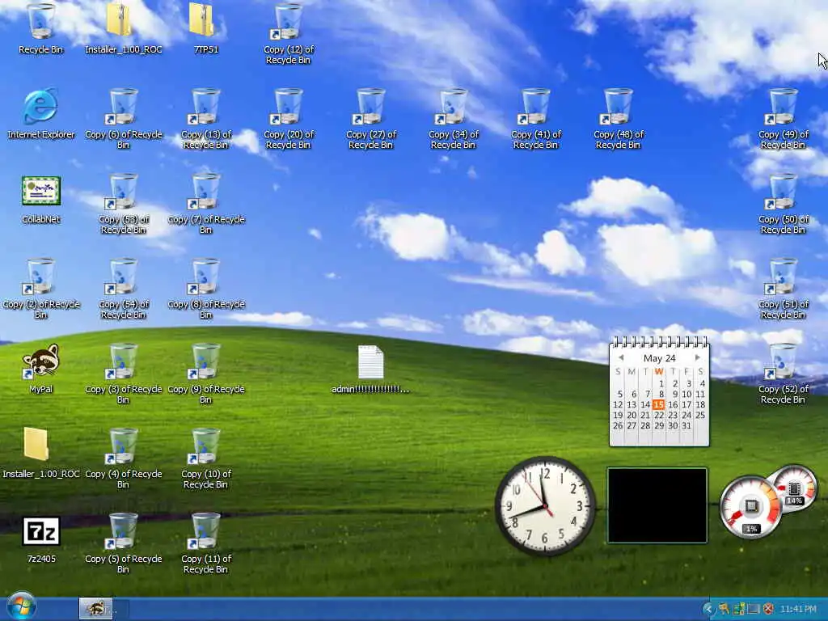Screen dimensions: 828x621
Task: Click May 24 calendar header
Action: 659,358
